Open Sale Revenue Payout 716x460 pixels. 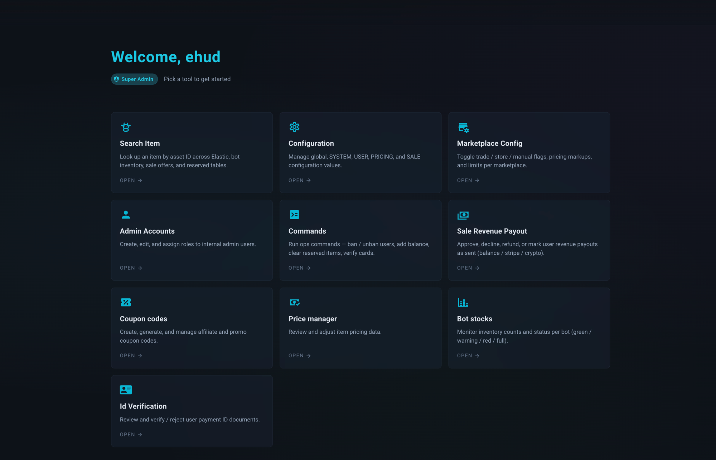click(x=468, y=268)
